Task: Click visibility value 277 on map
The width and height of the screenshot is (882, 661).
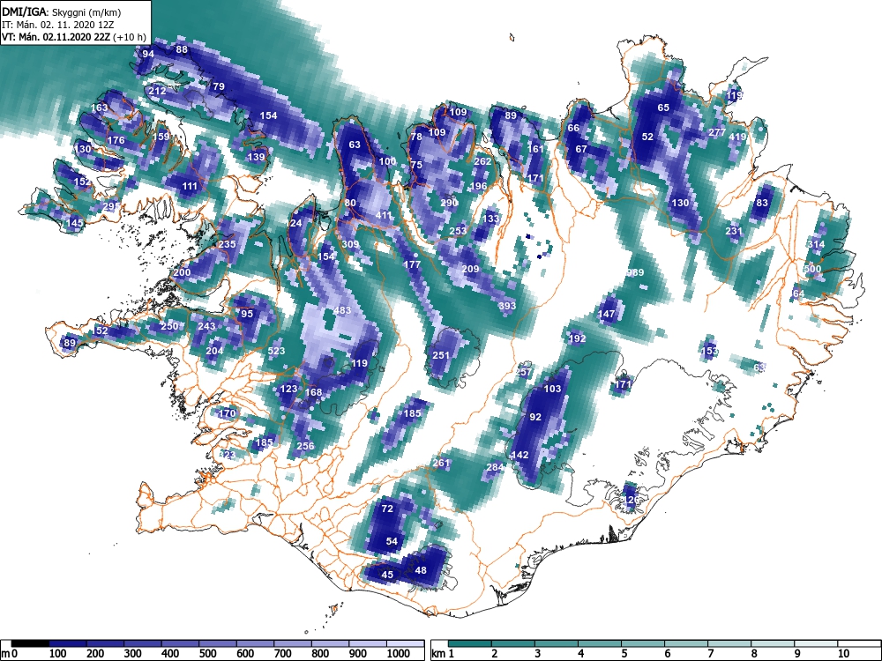Action: [x=717, y=133]
